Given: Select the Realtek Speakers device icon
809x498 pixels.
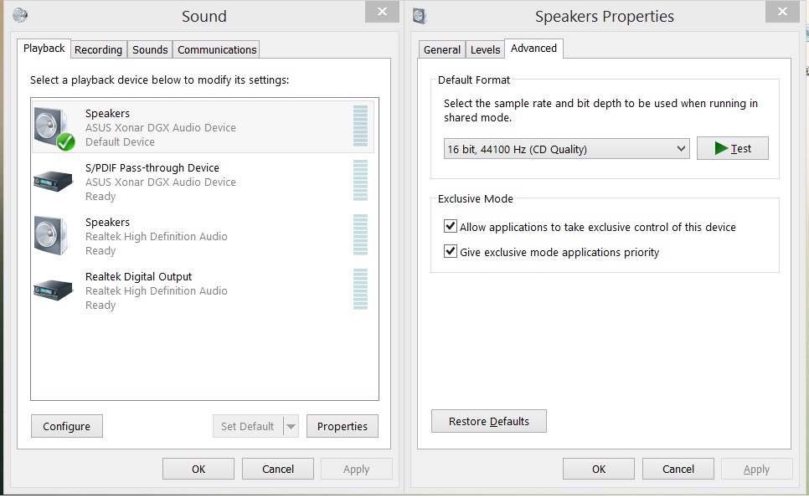Looking at the screenshot, I should coord(52,236).
